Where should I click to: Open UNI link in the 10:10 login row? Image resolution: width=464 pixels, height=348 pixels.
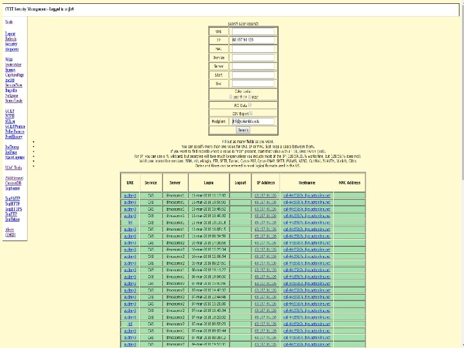130,222
